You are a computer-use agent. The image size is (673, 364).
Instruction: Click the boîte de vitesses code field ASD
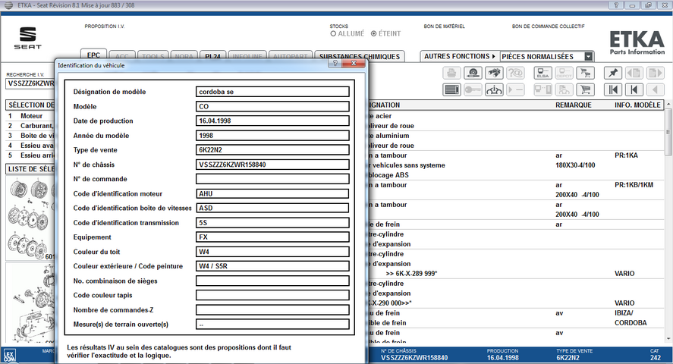pyautogui.click(x=272, y=208)
